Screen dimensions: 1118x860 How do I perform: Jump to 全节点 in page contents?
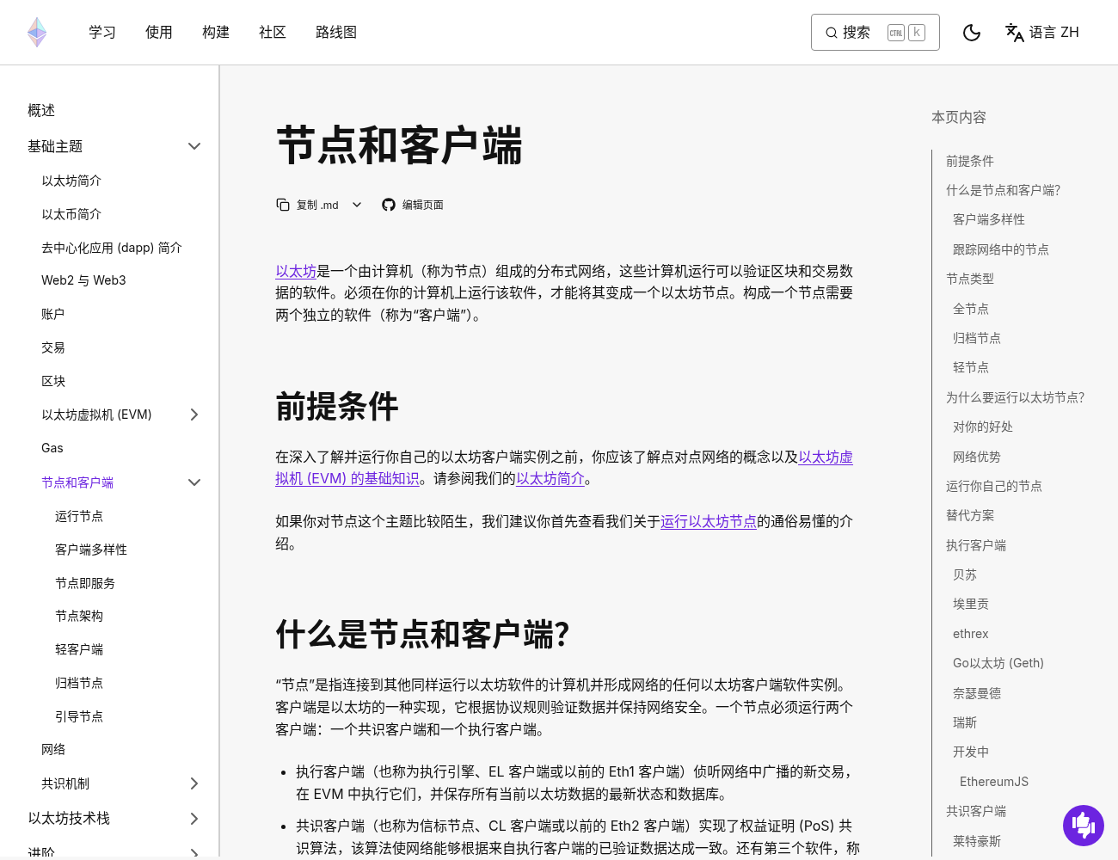tap(971, 309)
